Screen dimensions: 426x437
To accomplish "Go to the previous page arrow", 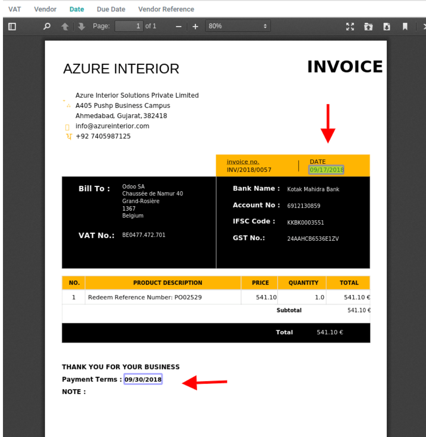I will 65,26.
